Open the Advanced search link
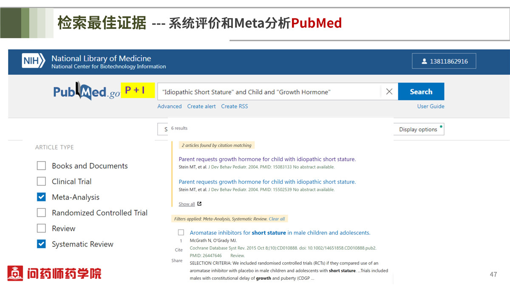 [x=170, y=106]
